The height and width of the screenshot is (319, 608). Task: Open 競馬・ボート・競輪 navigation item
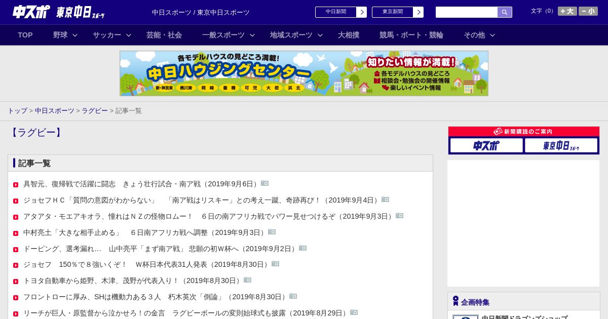click(411, 35)
